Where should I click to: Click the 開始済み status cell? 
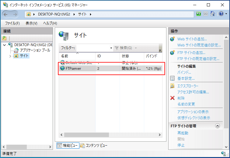(x=131, y=69)
